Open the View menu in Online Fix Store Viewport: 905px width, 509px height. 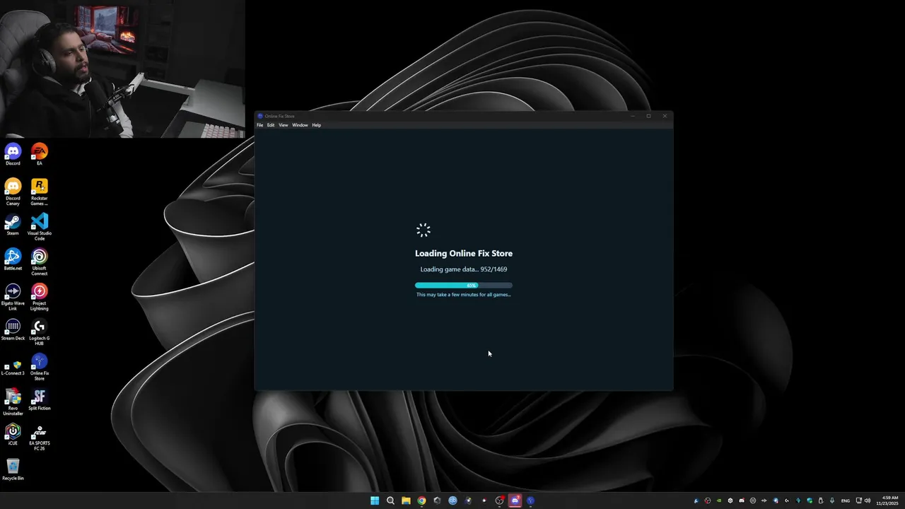(x=284, y=125)
